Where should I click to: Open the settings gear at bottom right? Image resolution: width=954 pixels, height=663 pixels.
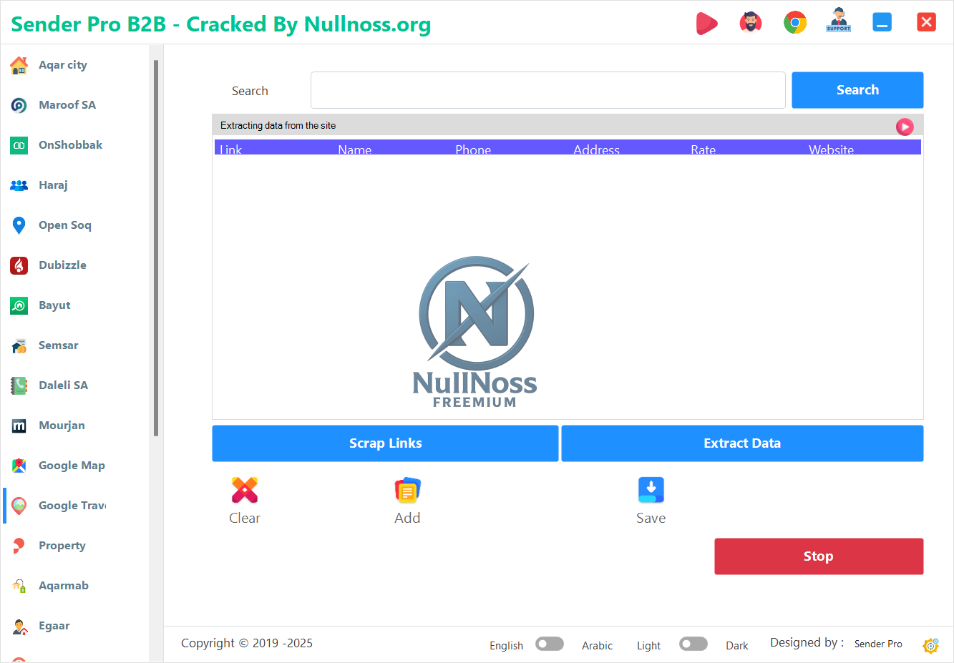pos(930,646)
